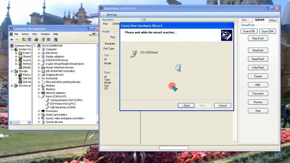The height and width of the screenshot is (163, 290).
Task: Cancel the Found New Hardware Wizard
Action: tap(222, 105)
